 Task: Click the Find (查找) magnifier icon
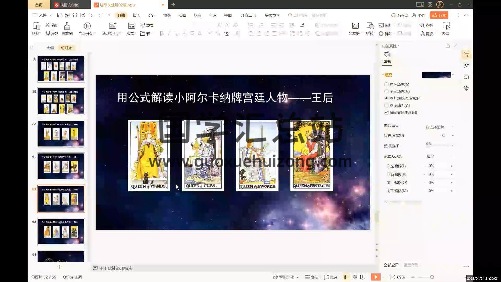click(422, 25)
